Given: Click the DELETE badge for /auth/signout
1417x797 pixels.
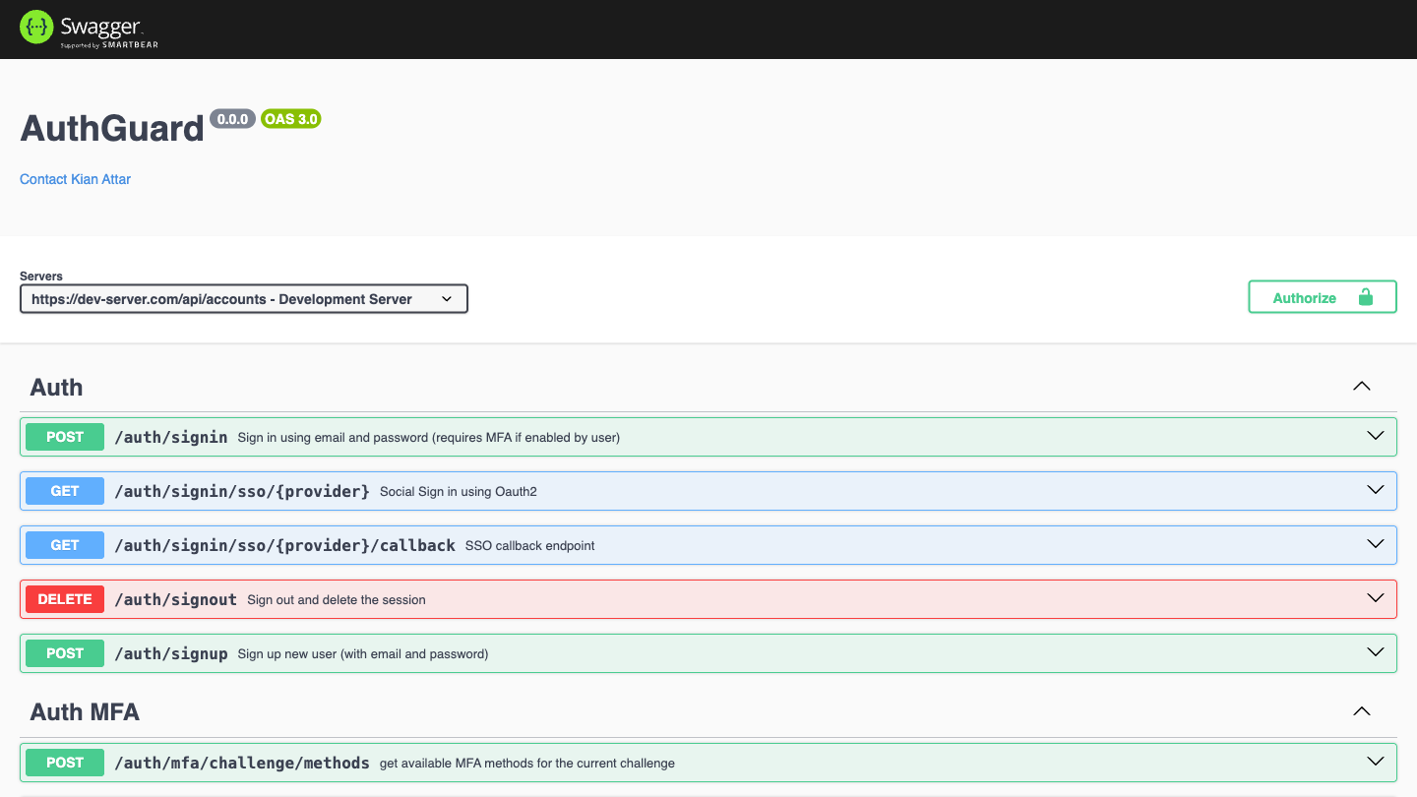Looking at the screenshot, I should pos(64,598).
